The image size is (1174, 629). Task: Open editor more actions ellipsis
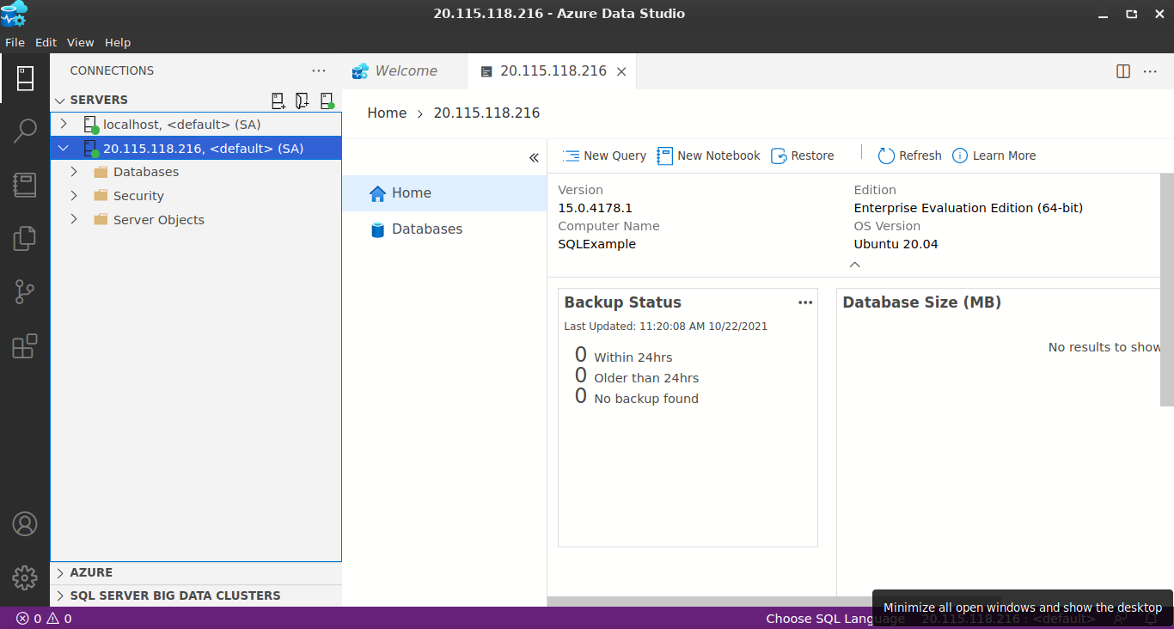point(1150,71)
